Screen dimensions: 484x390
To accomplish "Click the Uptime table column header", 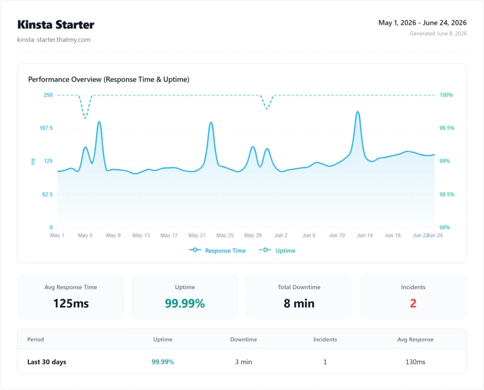I will (x=163, y=339).
